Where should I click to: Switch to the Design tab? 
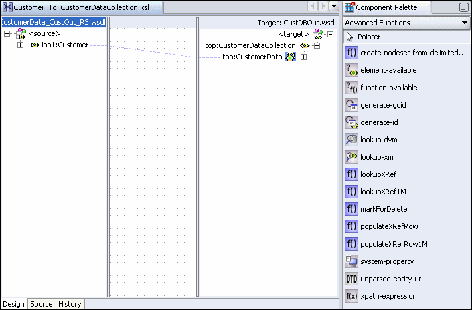13,304
